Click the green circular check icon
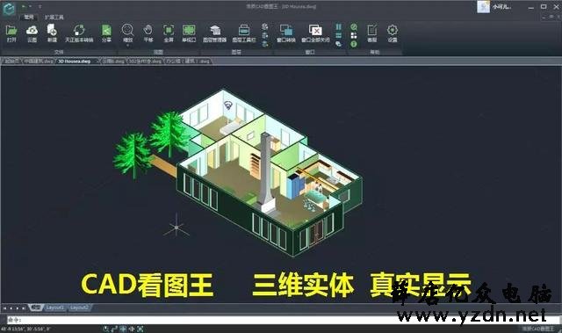The width and height of the screenshot is (562, 333). pyautogui.click(x=354, y=27)
